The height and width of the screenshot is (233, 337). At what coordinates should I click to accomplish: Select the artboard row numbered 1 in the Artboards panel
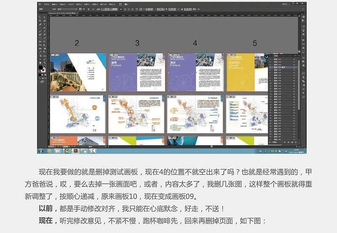pyautogui.click(x=283, y=59)
